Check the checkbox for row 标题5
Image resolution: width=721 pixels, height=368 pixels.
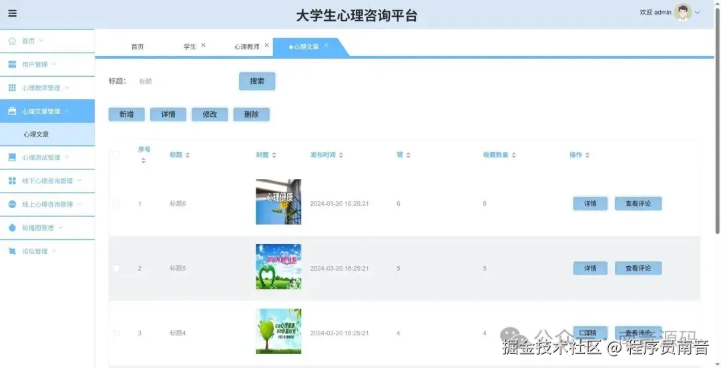pyautogui.click(x=116, y=268)
